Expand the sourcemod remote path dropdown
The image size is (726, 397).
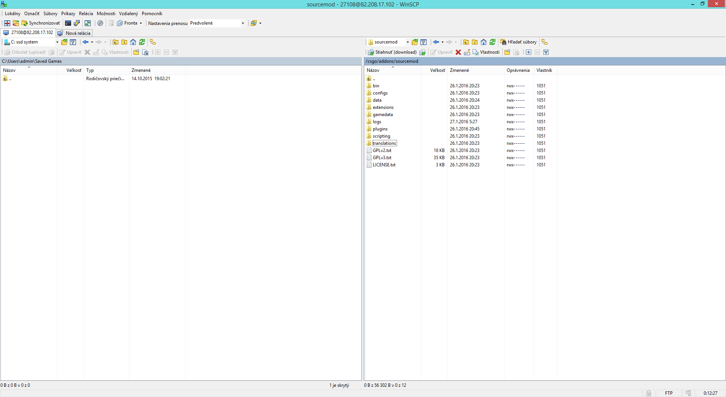click(408, 42)
